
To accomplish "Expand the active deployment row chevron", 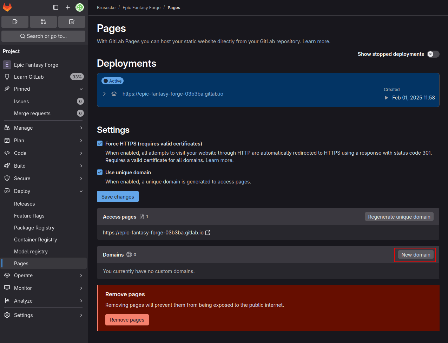I will (104, 94).
